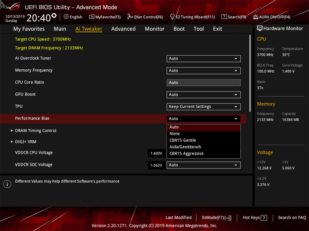Click the CPU Core Ratio label
309x231 pixels.
(29, 82)
